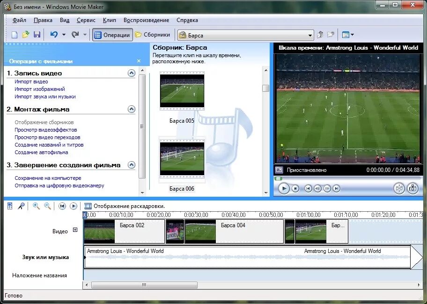
Task: Play the preview with the Play button
Action: point(284,188)
